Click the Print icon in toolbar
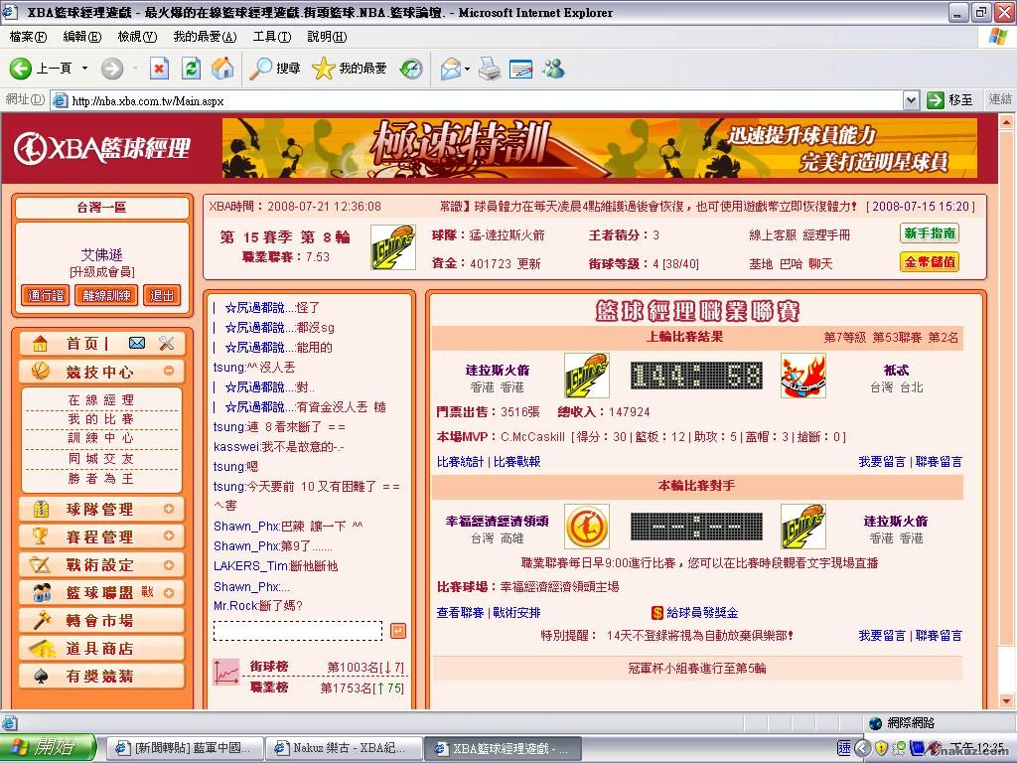Viewport: 1017px width, 763px height. pos(489,69)
